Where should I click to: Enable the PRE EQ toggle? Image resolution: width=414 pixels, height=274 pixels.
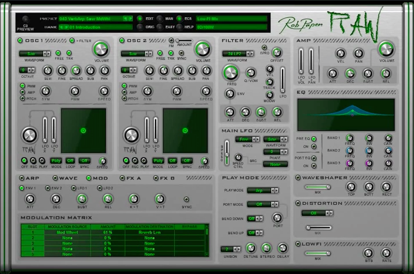(x=314, y=138)
